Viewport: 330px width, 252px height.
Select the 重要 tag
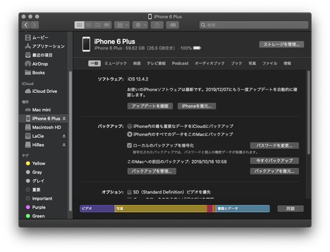(33, 189)
